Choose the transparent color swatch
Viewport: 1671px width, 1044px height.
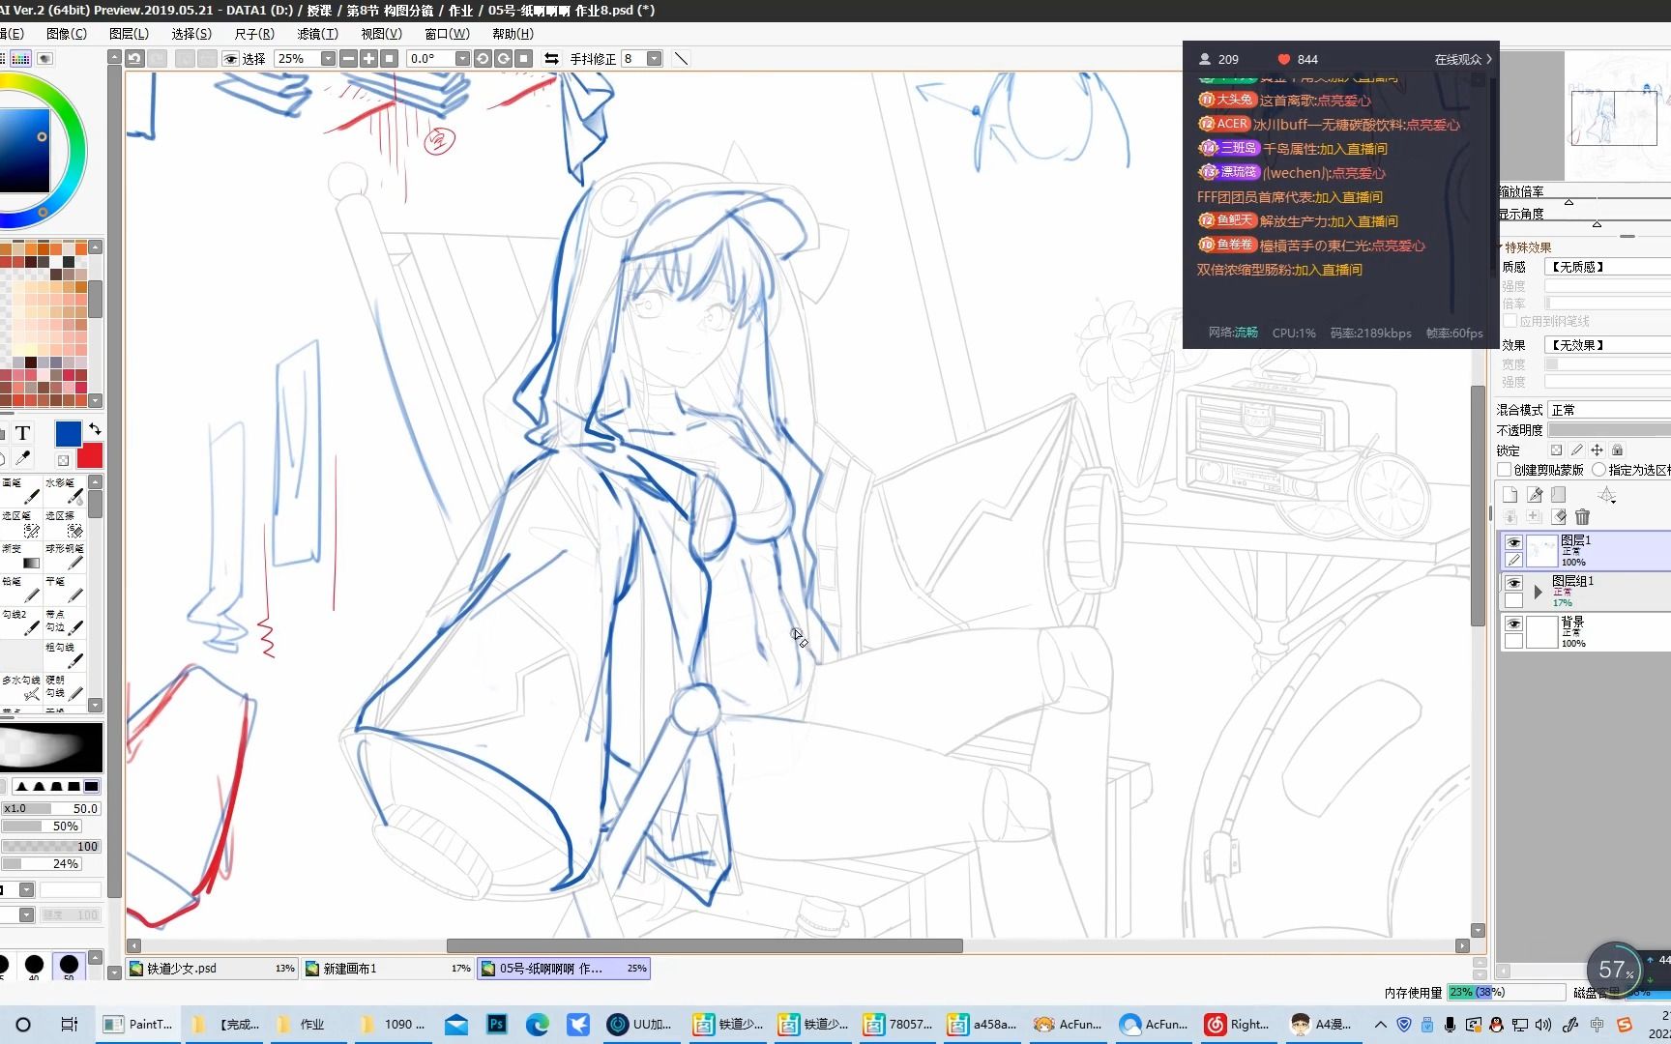point(63,460)
